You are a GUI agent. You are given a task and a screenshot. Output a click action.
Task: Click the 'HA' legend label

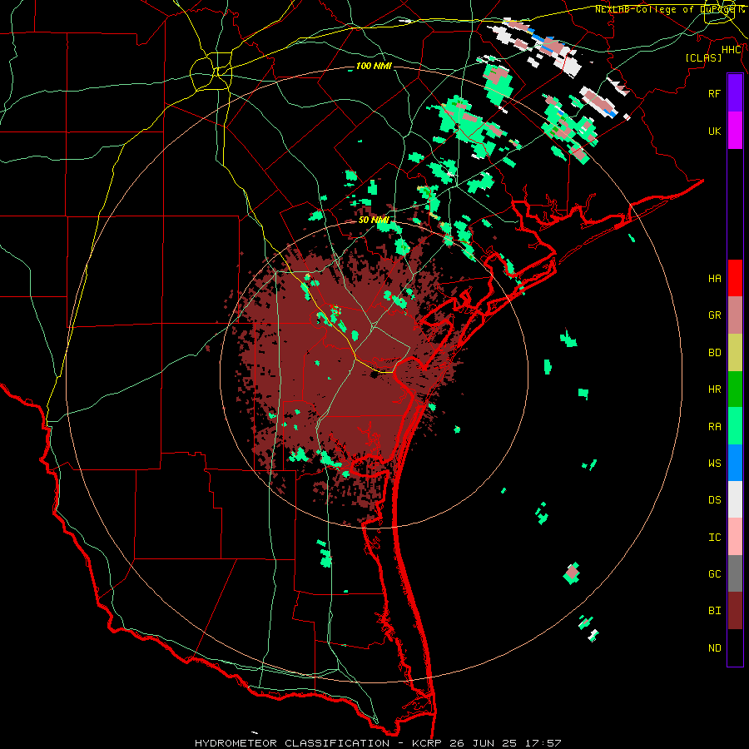[x=714, y=278]
